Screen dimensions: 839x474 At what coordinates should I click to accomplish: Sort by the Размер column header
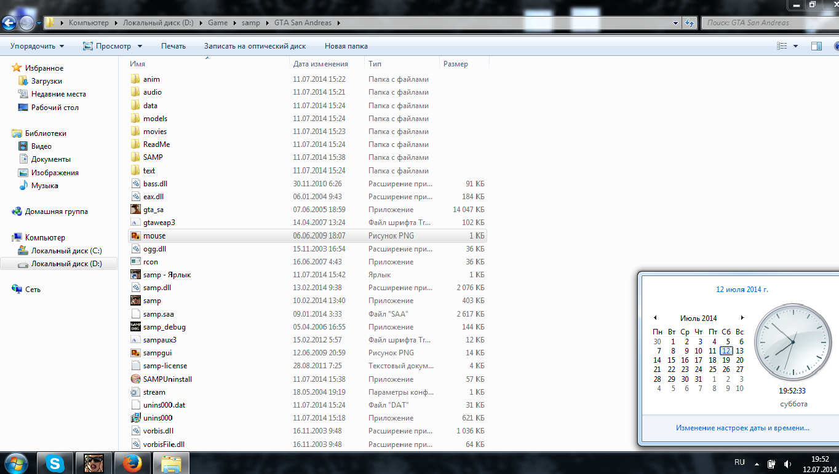(464, 64)
